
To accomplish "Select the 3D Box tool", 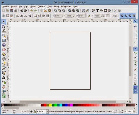I will tap(4, 45).
